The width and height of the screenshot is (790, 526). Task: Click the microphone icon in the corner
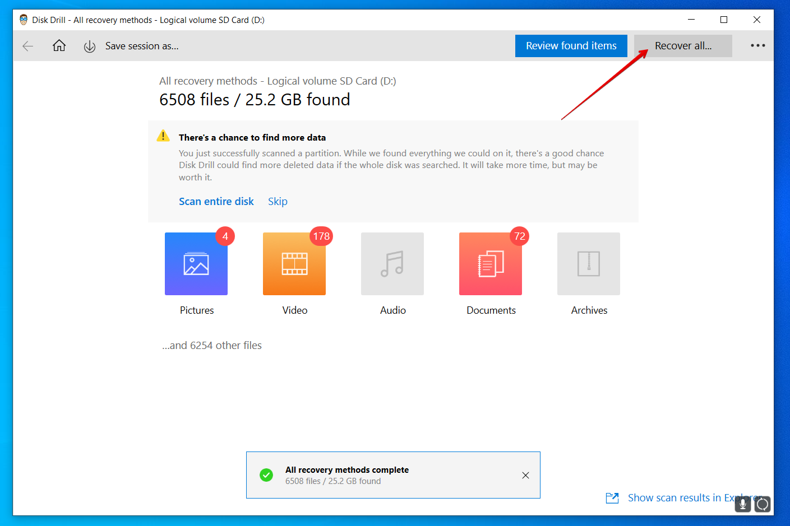742,504
